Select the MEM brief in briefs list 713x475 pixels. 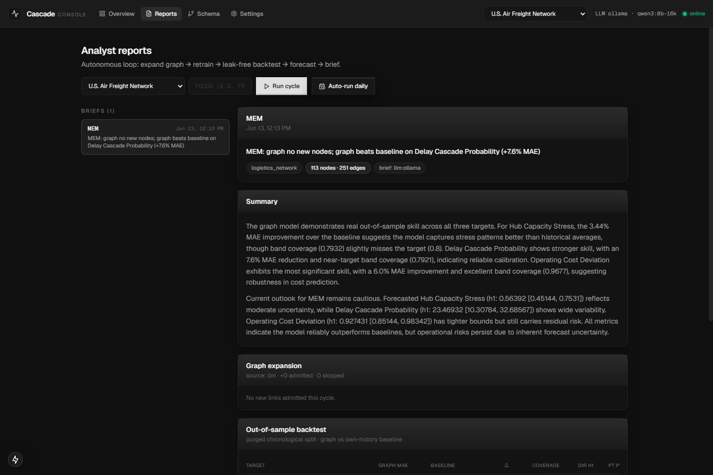155,137
